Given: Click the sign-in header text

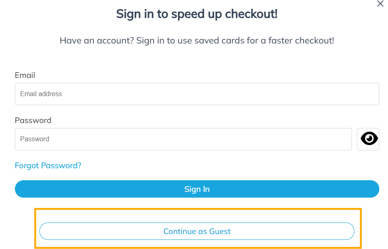Looking at the screenshot, I should coord(197,14).
